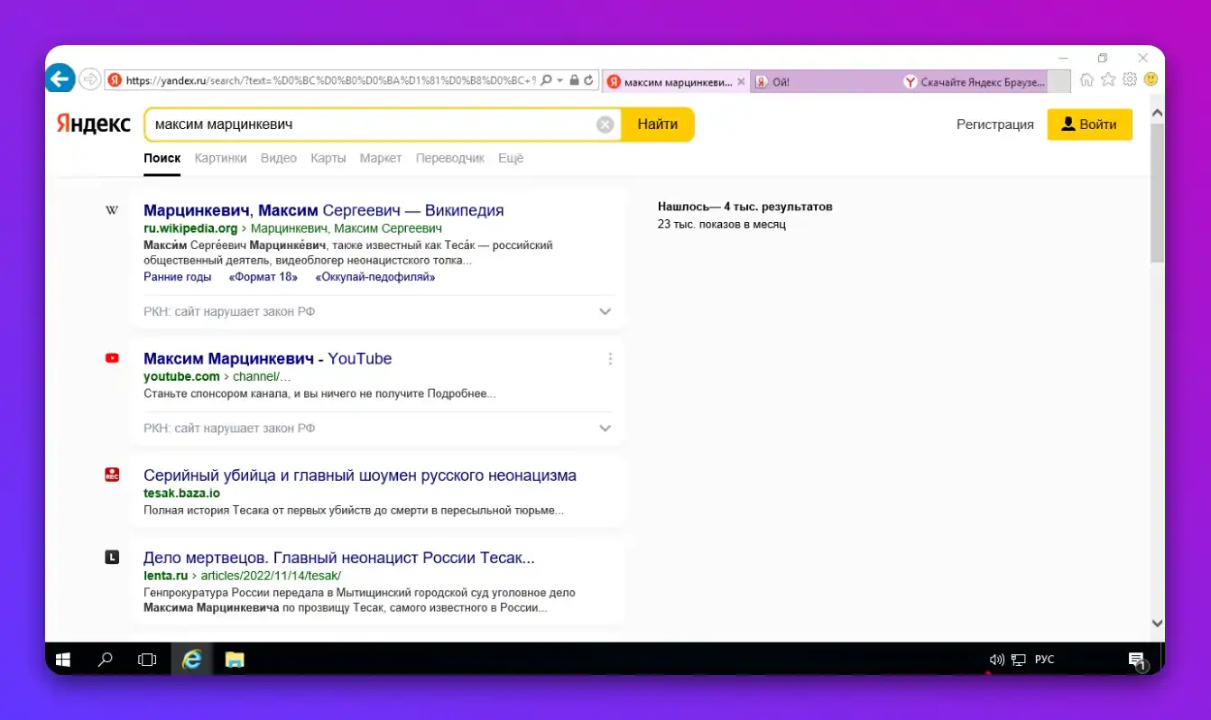Screen dimensions: 1211x720
Task: Open 'Дело мертвецов' lenta.ru result
Action: coord(339,558)
